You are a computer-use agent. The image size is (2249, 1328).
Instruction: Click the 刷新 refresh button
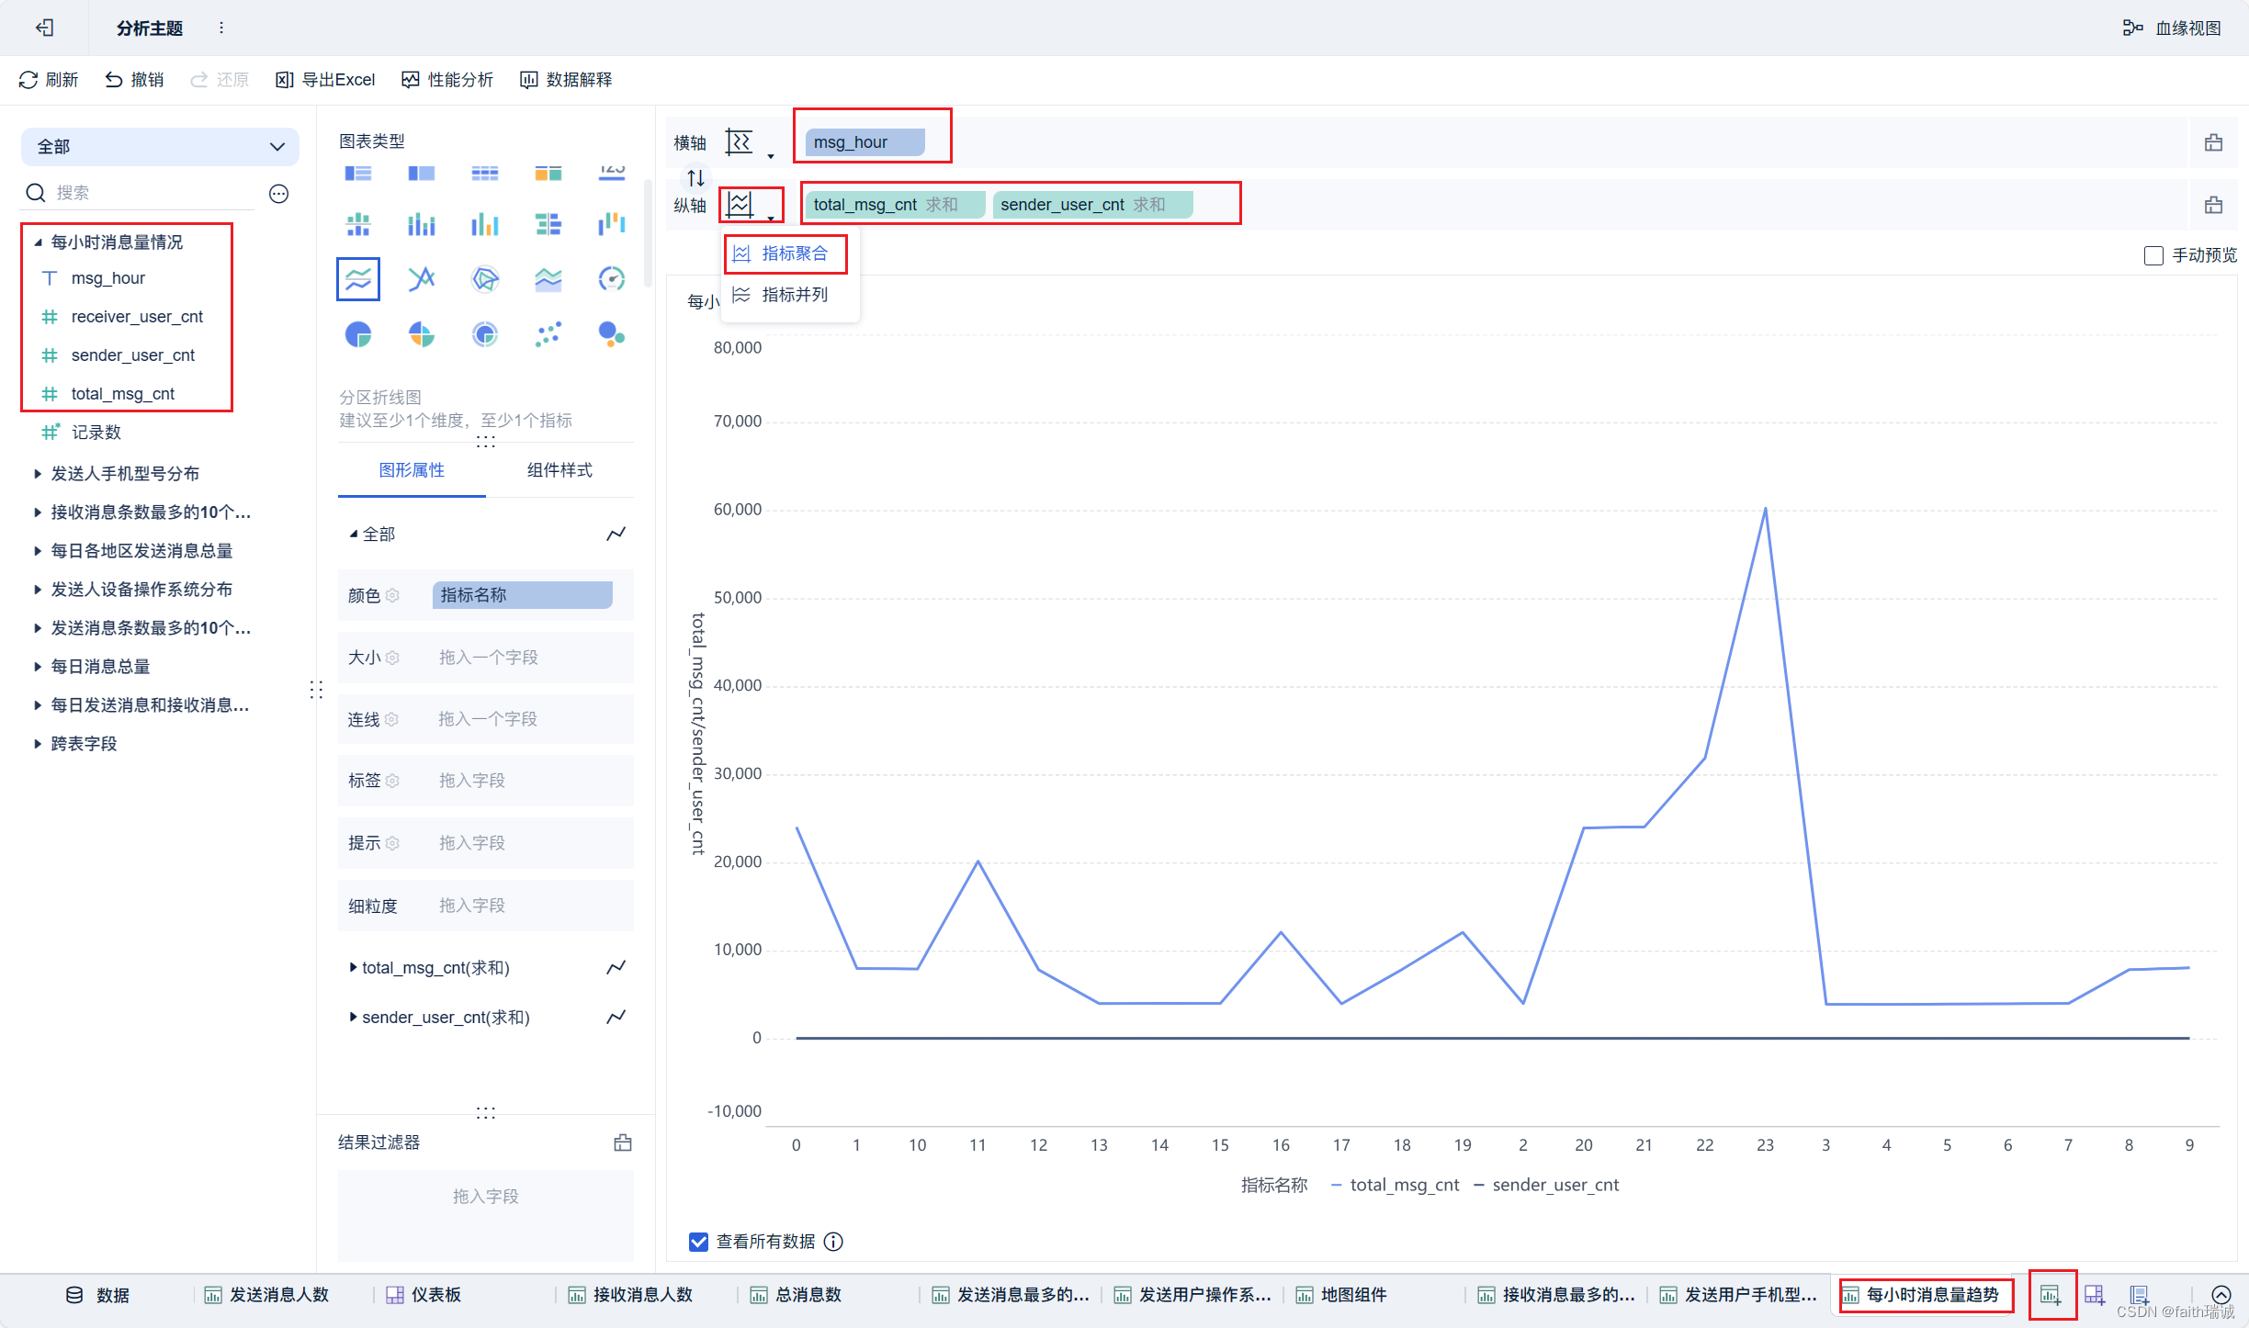[49, 80]
